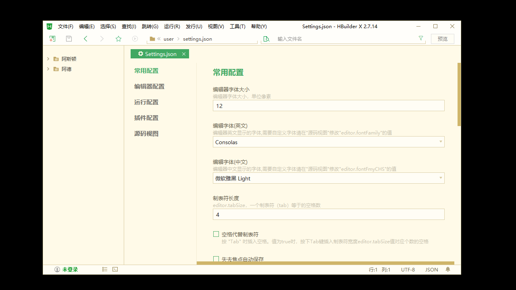Click the 预览 button
The height and width of the screenshot is (290, 516).
tap(442, 39)
